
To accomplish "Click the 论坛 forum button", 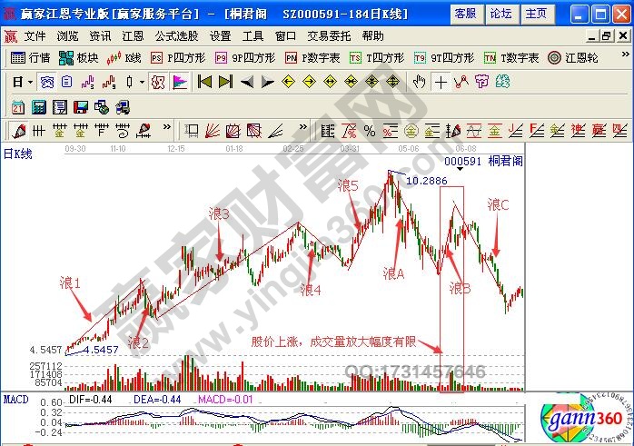I will point(501,13).
